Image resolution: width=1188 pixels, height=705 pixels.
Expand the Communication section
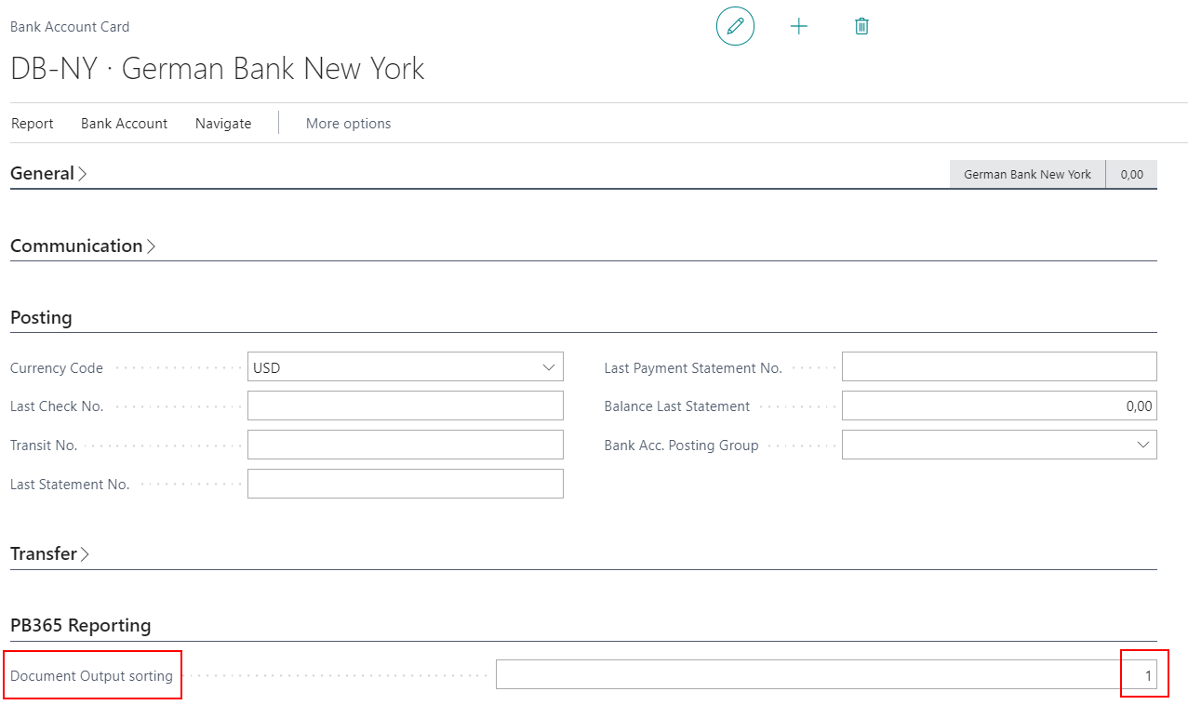coord(83,246)
